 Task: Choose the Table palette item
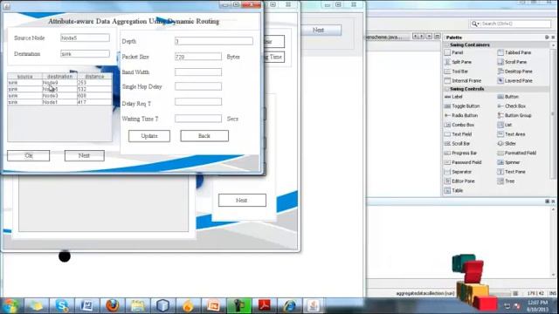[453, 191]
